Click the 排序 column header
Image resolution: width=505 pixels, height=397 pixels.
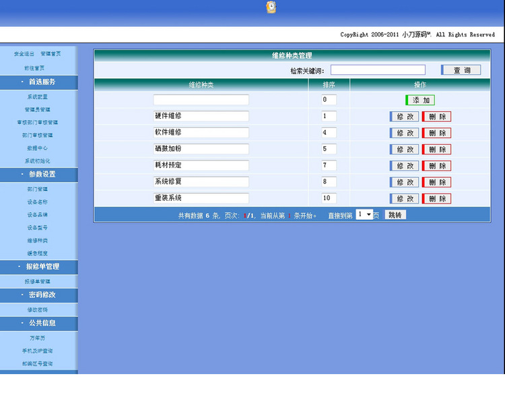[329, 85]
